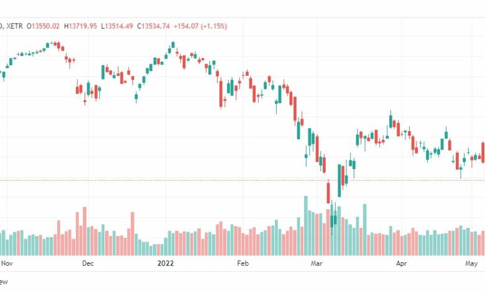Click the 2022 year marker
485x292 pixels.
click(165, 263)
